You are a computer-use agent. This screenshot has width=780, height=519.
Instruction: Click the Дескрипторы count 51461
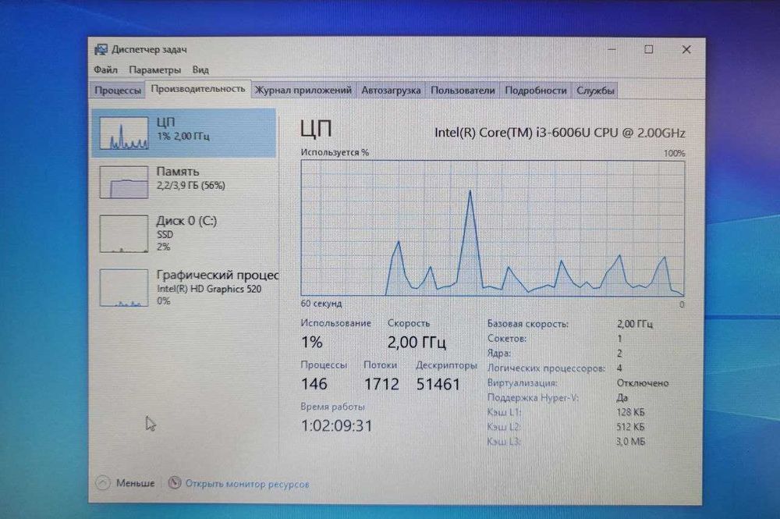pos(438,384)
